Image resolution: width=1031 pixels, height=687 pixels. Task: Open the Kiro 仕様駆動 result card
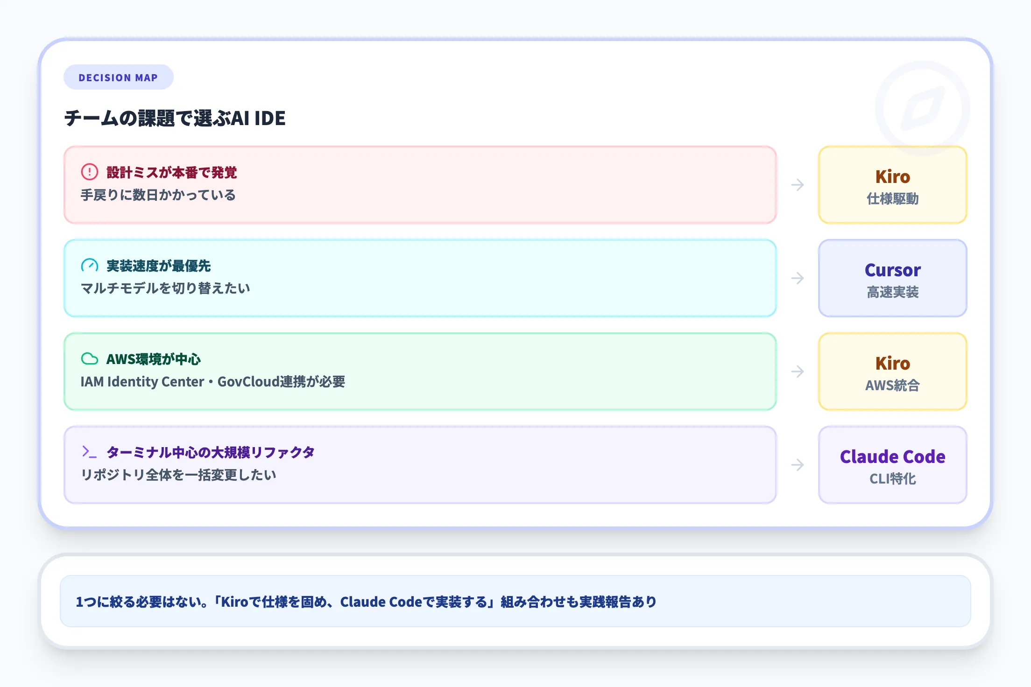click(x=892, y=185)
